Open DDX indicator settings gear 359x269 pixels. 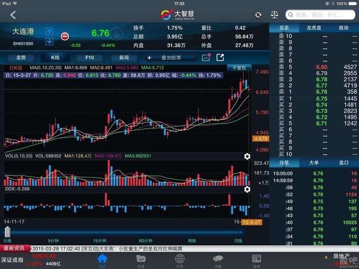click(x=247, y=189)
